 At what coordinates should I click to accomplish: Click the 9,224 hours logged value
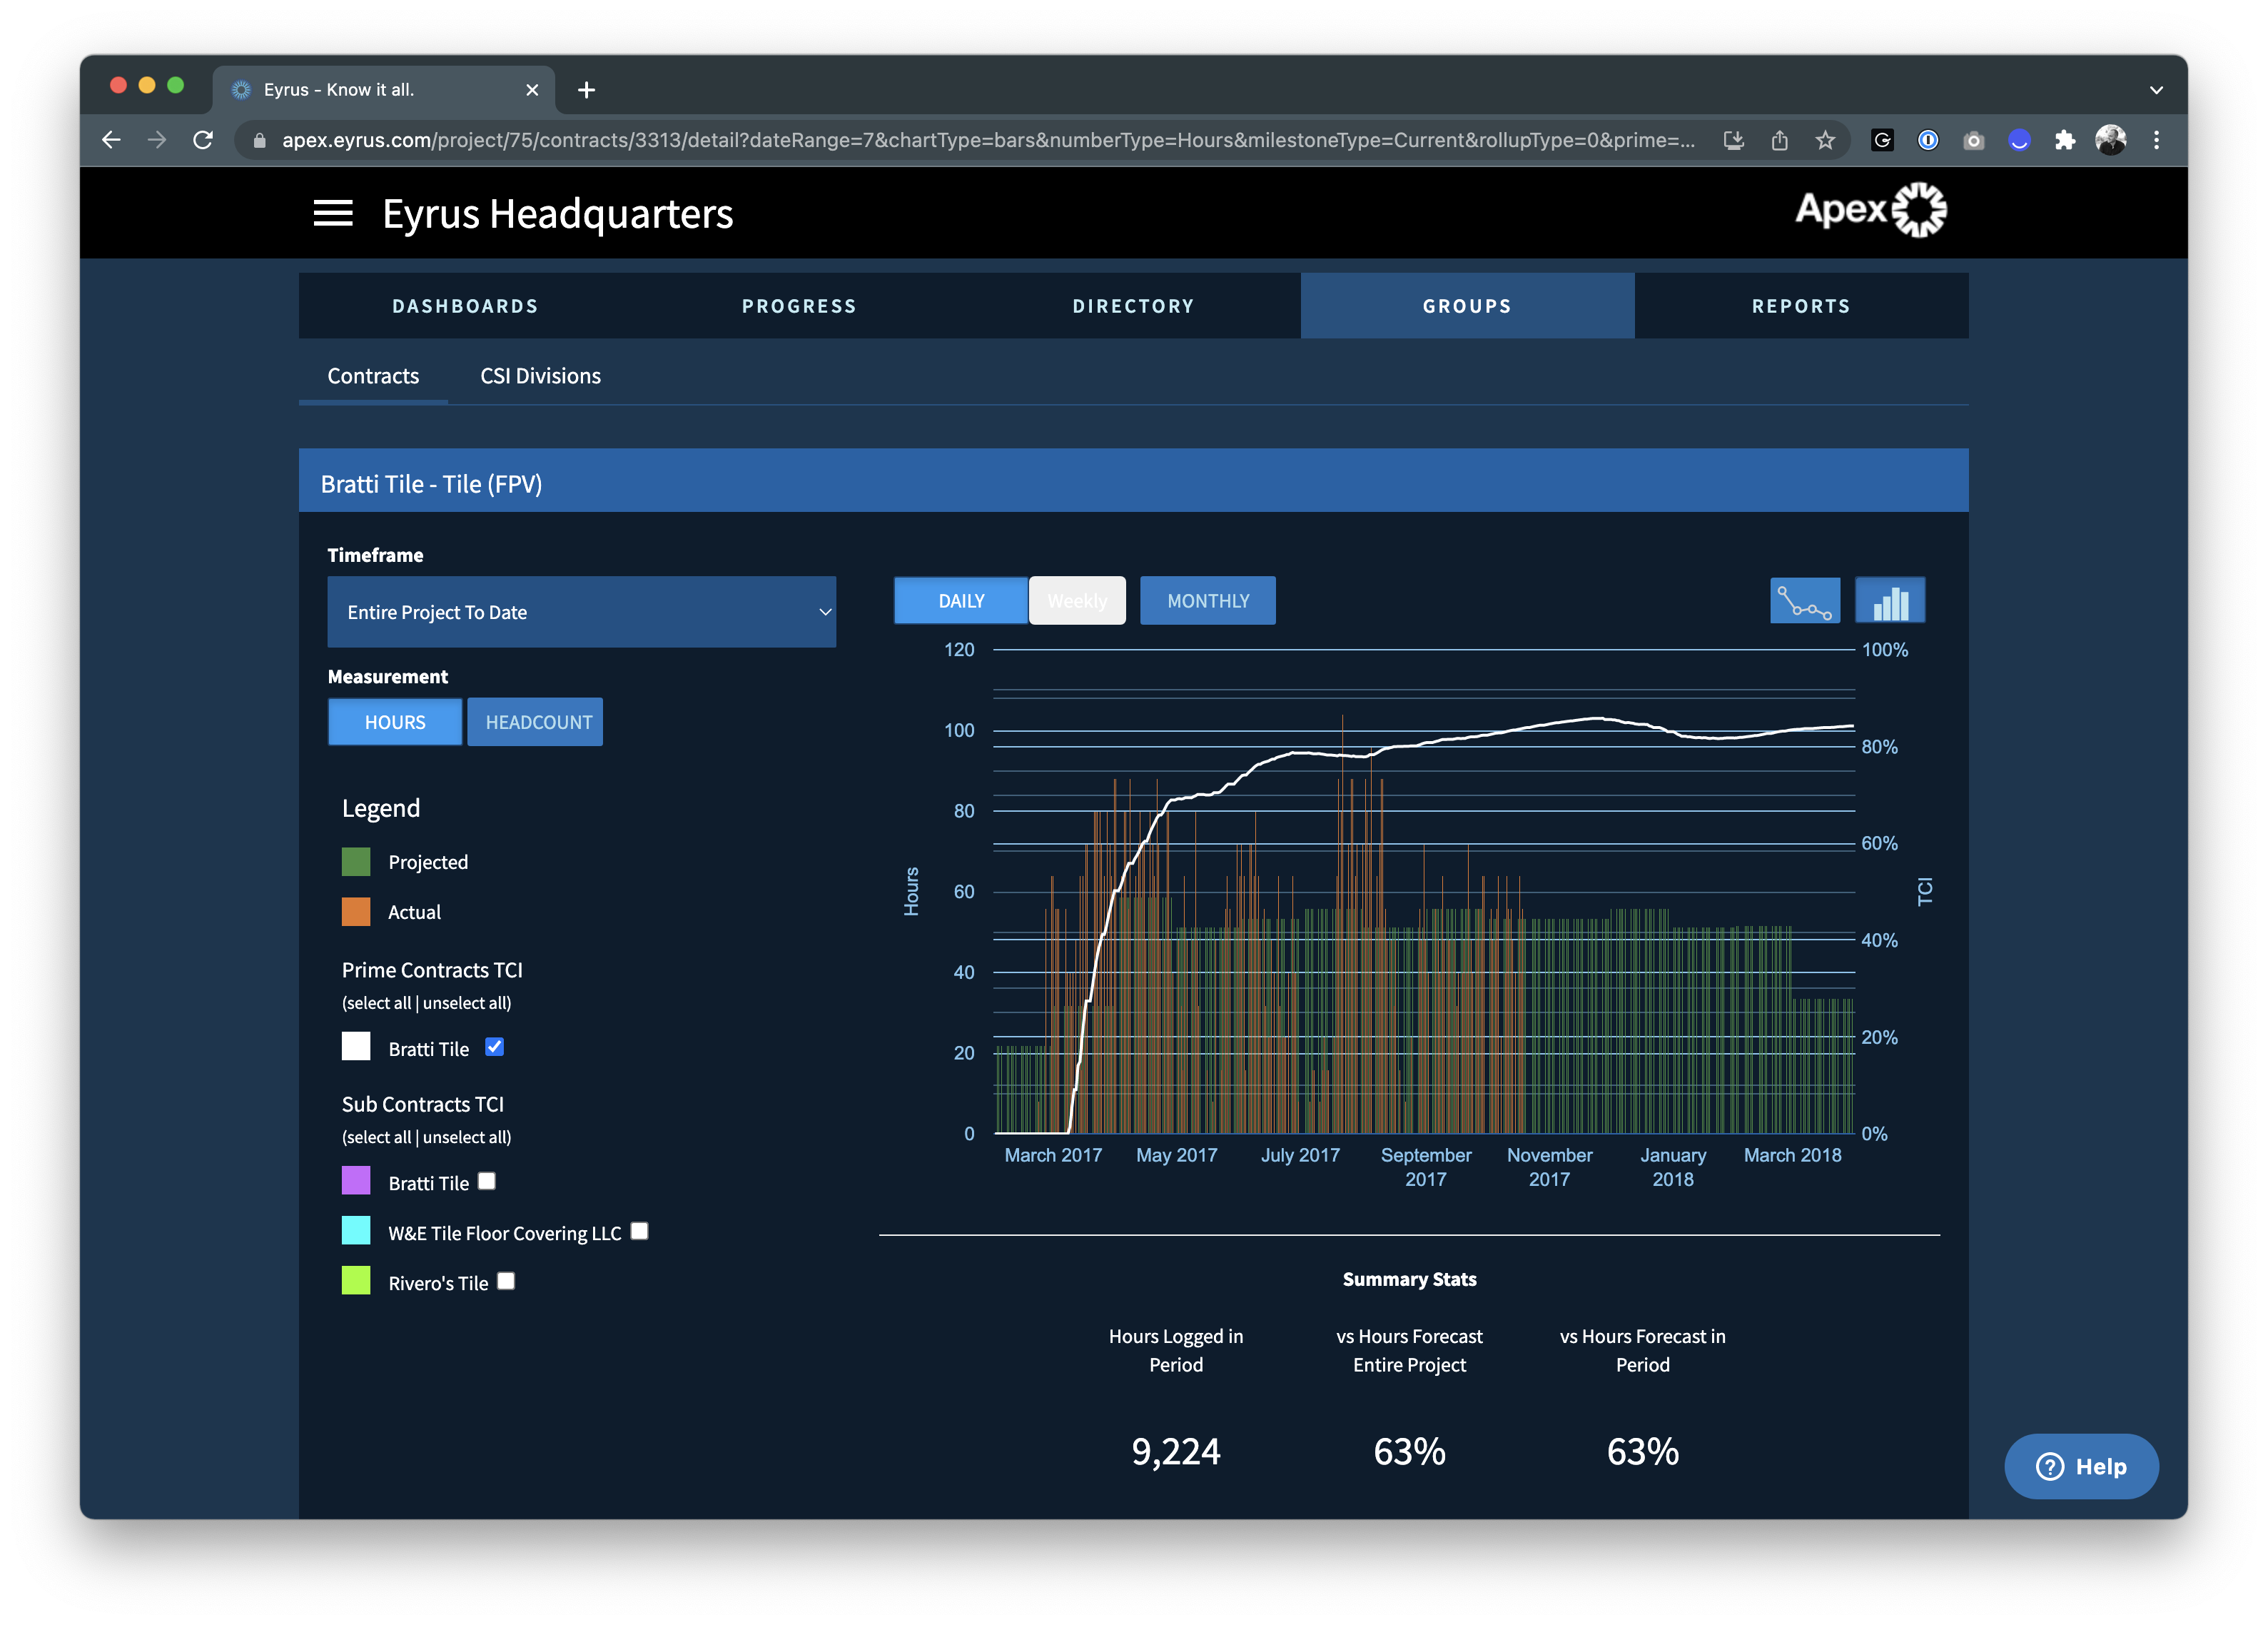tap(1176, 1451)
